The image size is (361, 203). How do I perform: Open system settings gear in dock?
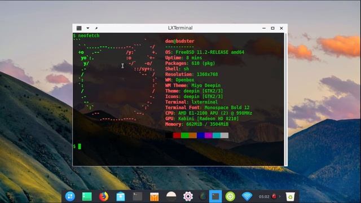pos(188,197)
